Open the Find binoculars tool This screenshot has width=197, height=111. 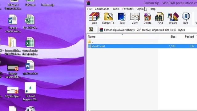click(160, 18)
